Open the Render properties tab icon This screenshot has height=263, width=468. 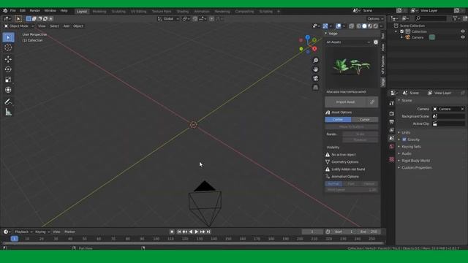pyautogui.click(x=392, y=114)
